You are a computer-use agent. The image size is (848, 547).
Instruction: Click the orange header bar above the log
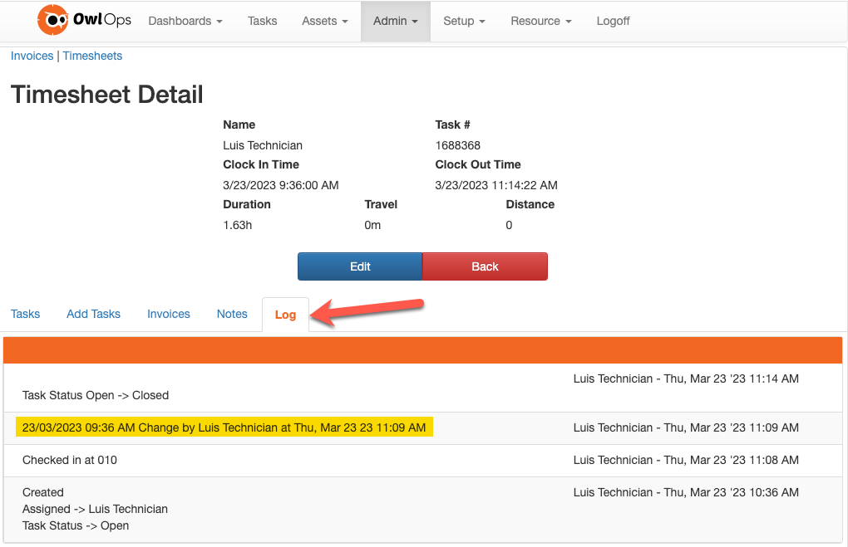point(423,349)
